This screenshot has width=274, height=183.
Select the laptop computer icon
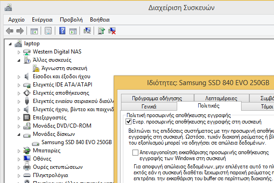(18, 43)
